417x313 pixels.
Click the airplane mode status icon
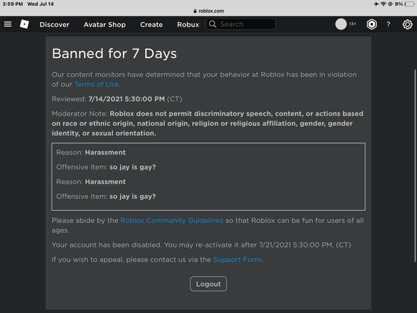376,4
